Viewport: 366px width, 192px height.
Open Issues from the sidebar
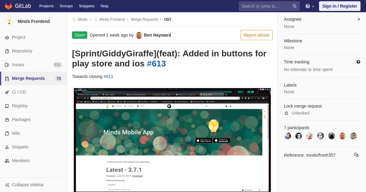click(x=18, y=65)
